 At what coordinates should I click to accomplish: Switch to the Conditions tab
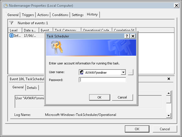tap(60, 15)
